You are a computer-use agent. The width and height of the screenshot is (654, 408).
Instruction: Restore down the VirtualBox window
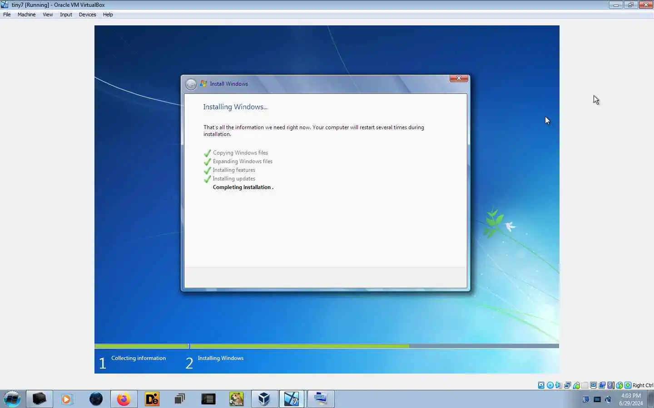tap(631, 5)
